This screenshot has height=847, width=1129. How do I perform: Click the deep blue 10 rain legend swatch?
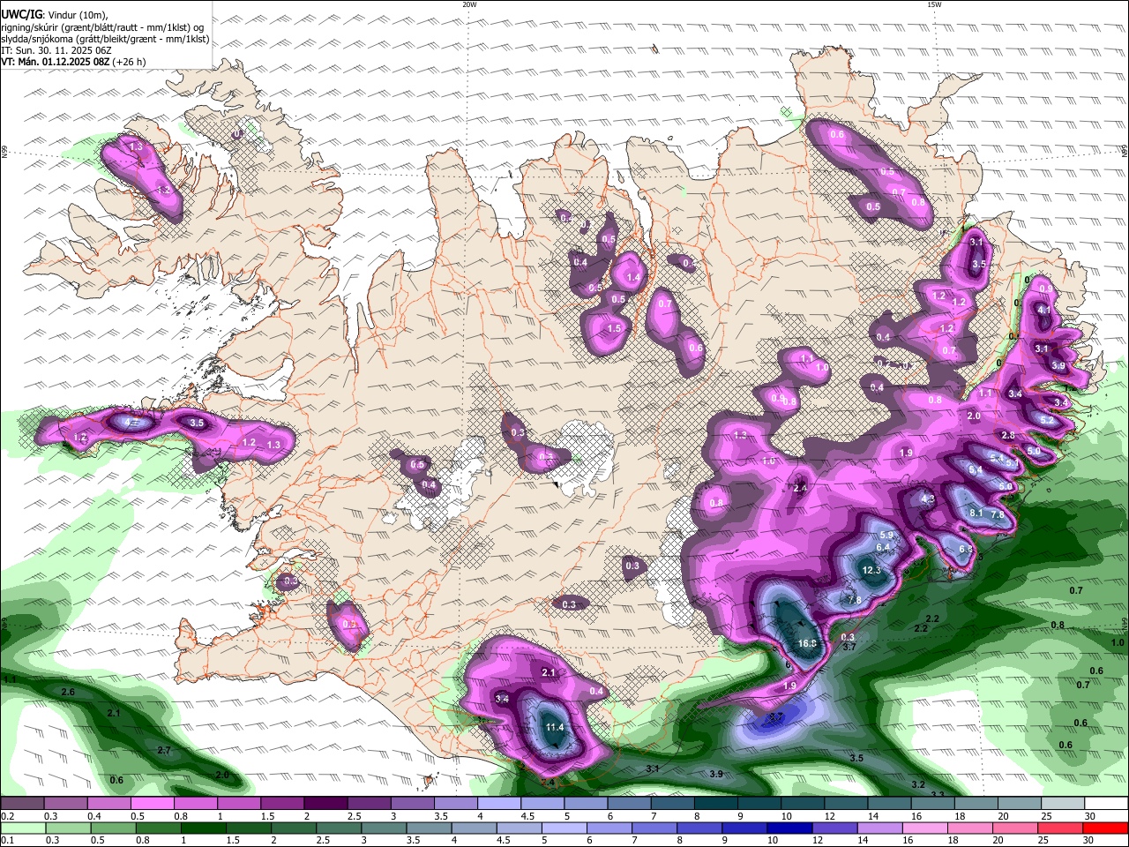pos(789,828)
